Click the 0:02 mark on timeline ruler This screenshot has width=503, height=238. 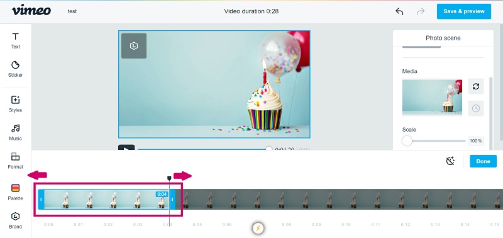click(x=108, y=225)
